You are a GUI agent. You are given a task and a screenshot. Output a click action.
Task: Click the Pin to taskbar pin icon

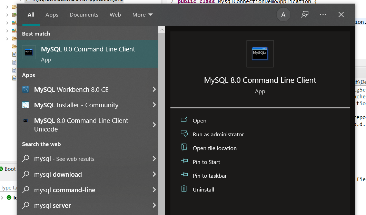tap(184, 175)
